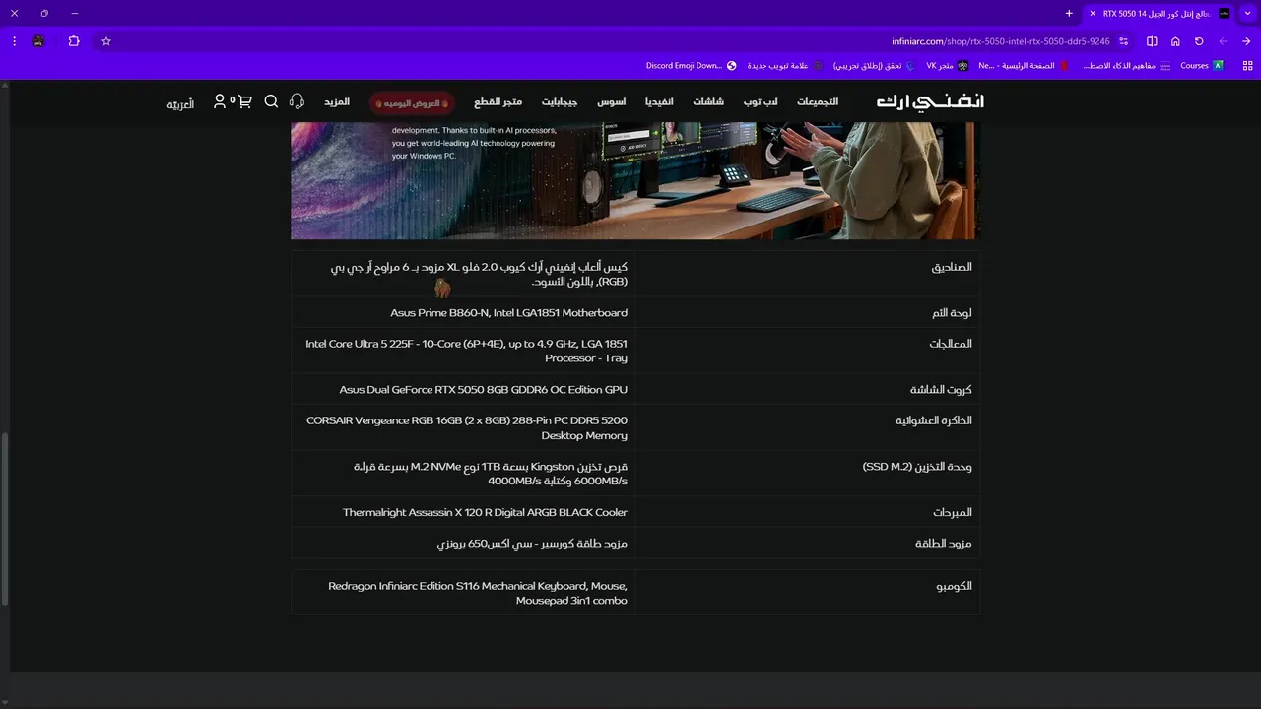
Task: Click Asus Dual GeForce RTX 5050 text
Action: coord(483,390)
